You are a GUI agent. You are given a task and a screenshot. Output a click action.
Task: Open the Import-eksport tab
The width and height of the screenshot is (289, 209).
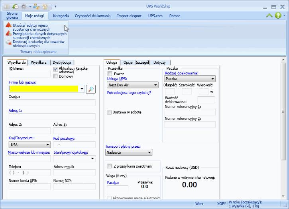click(129, 16)
